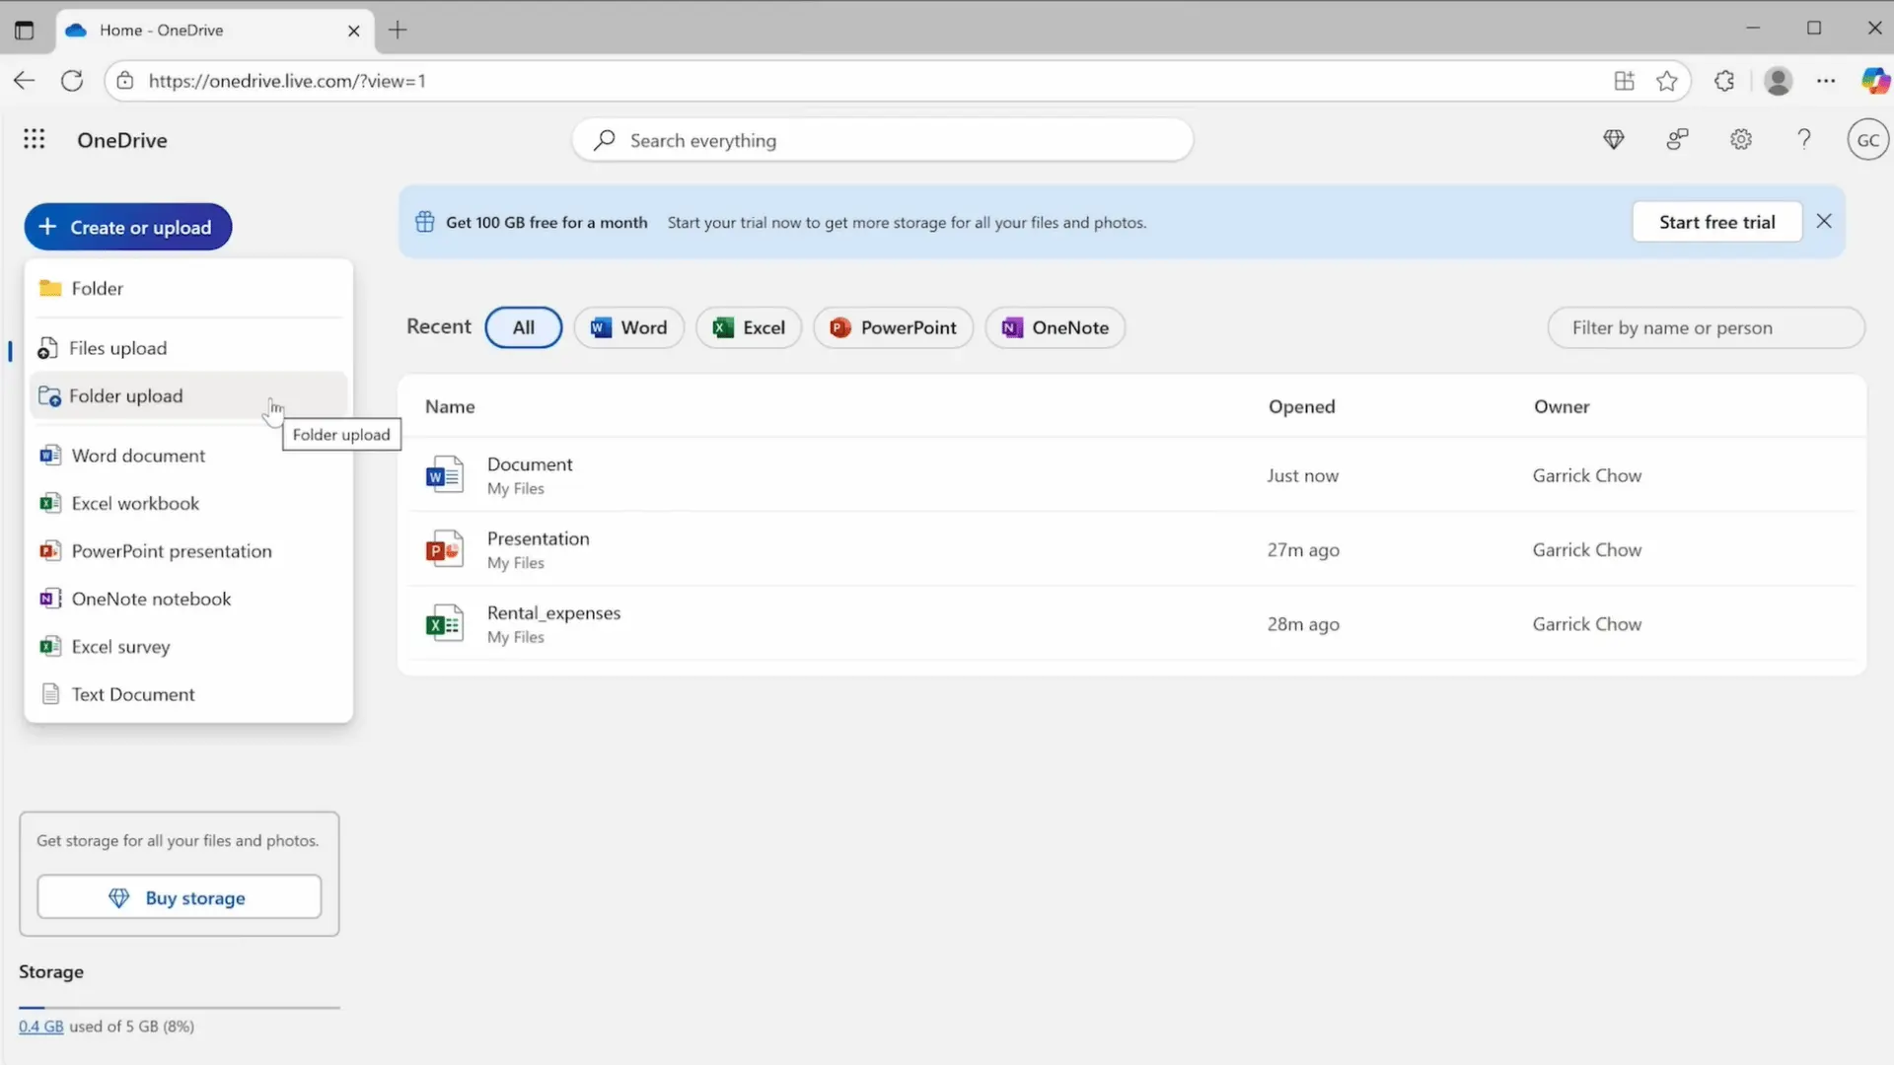Screen dimensions: 1894x1065
Task: Click the Create or upload button
Action: click(128, 227)
